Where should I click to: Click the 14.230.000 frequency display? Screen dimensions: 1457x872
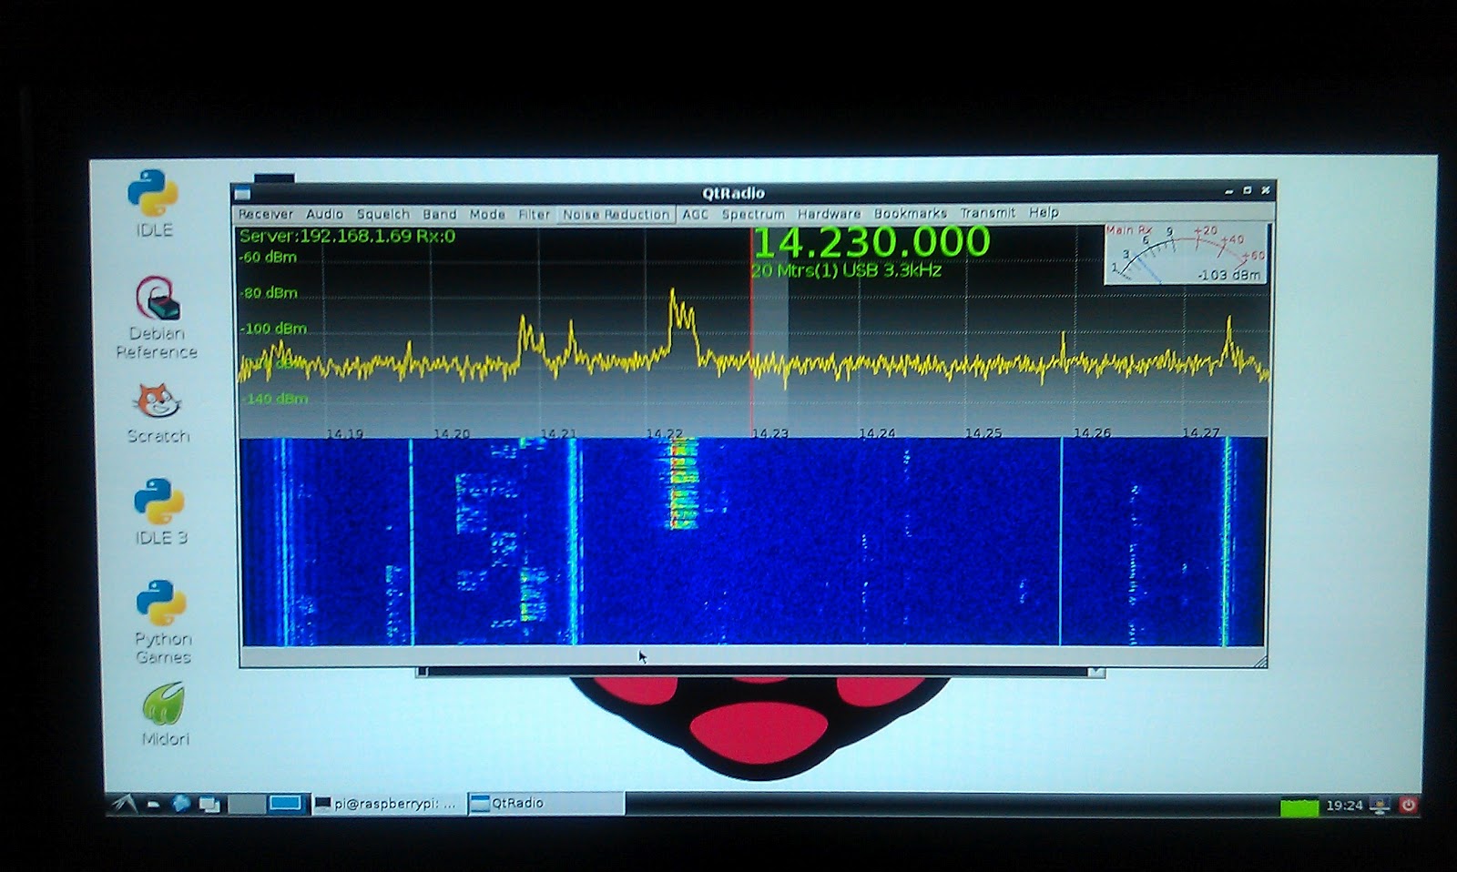point(871,242)
